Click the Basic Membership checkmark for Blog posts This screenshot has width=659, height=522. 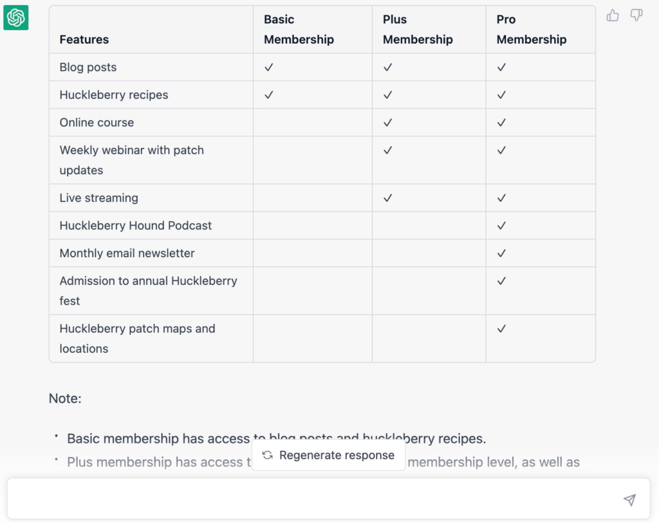pos(269,67)
